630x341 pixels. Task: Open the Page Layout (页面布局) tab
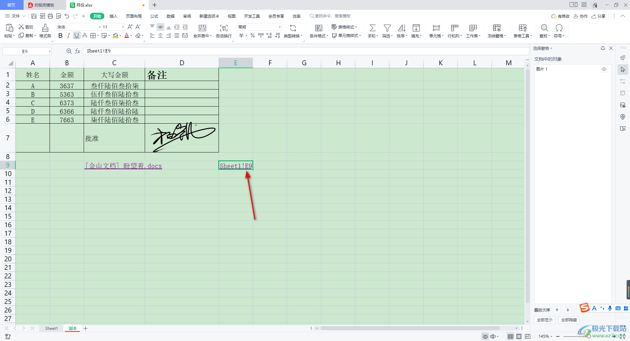tap(134, 16)
